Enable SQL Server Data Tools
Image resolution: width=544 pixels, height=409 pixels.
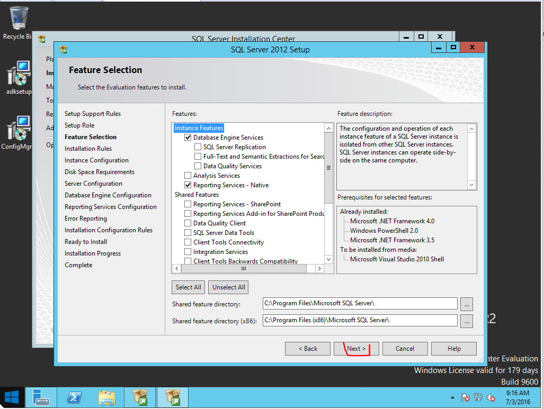(x=188, y=233)
